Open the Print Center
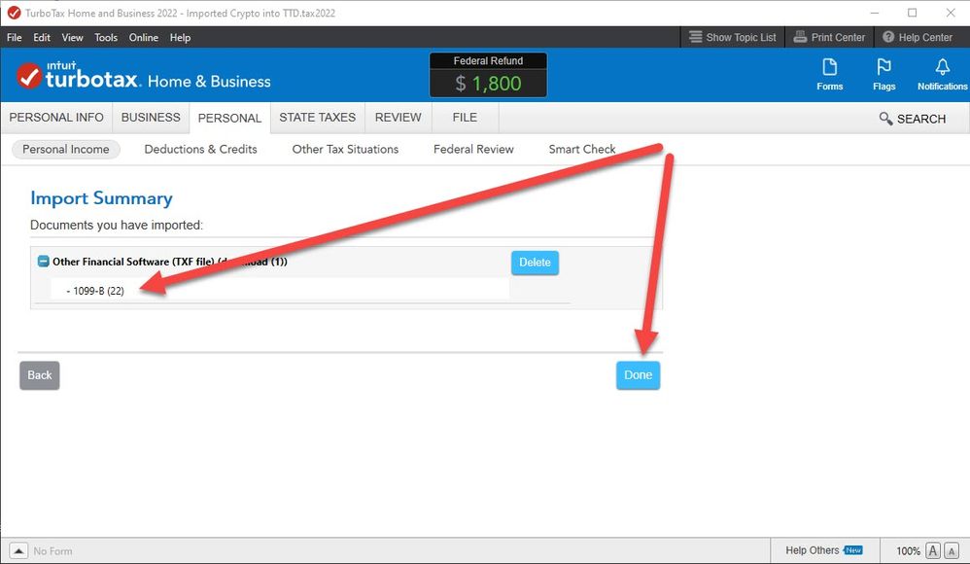This screenshot has width=970, height=564. pos(829,37)
